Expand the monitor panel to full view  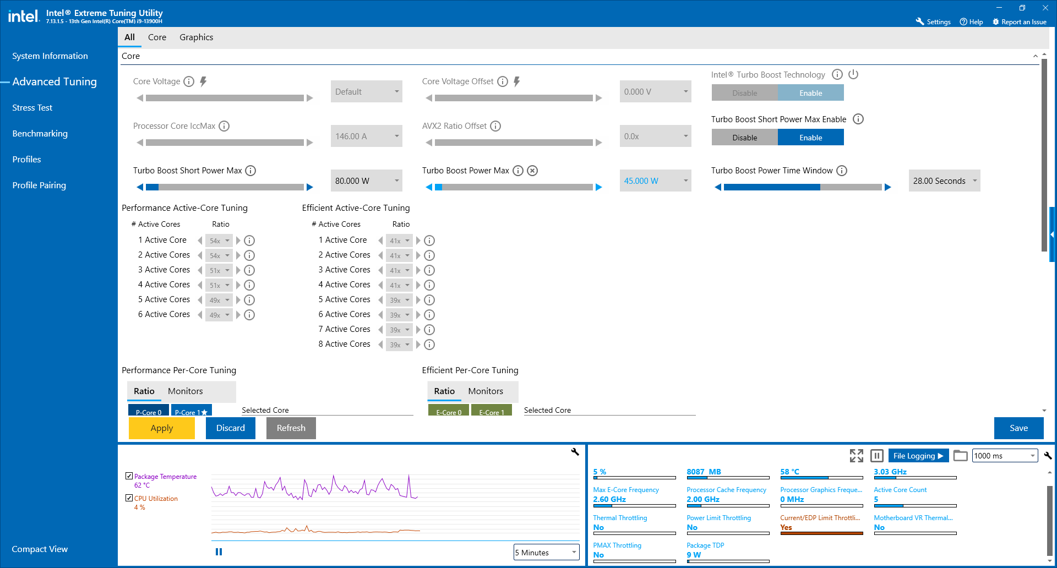pyautogui.click(x=857, y=456)
